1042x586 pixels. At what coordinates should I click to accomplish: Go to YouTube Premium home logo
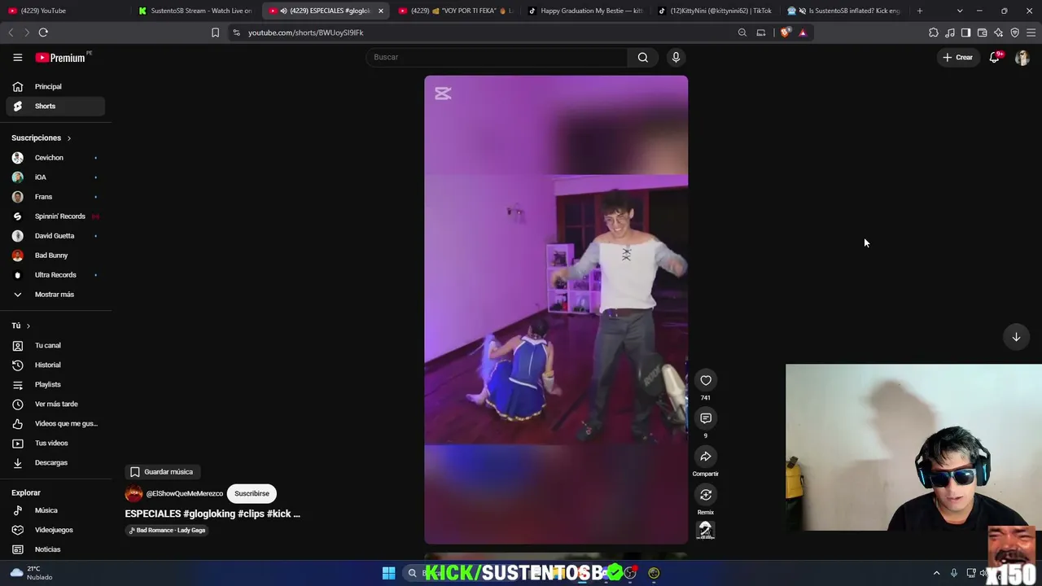click(61, 57)
